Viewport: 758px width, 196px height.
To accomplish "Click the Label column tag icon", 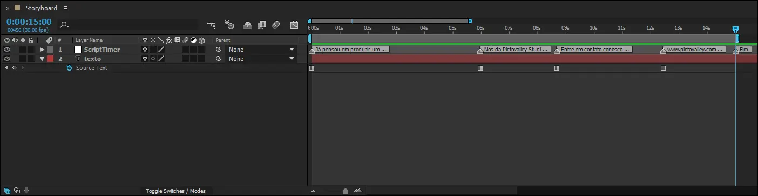I will tap(49, 40).
